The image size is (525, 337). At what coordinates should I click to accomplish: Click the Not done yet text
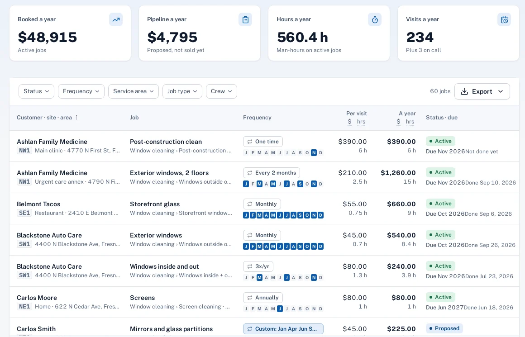click(x=482, y=151)
